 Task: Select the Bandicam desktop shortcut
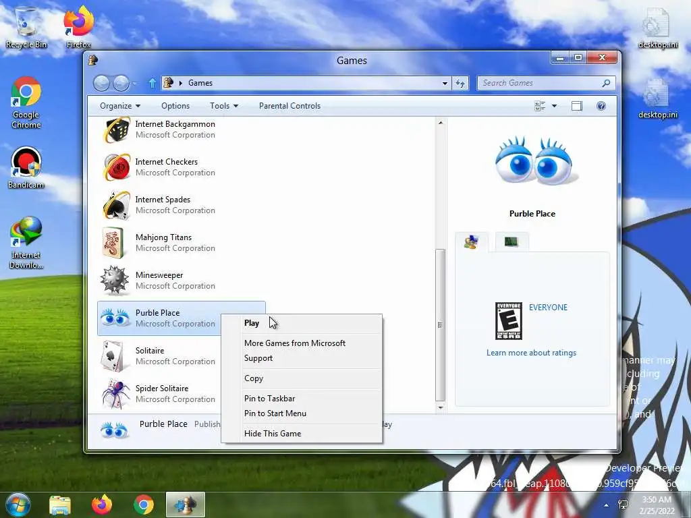coord(26,167)
